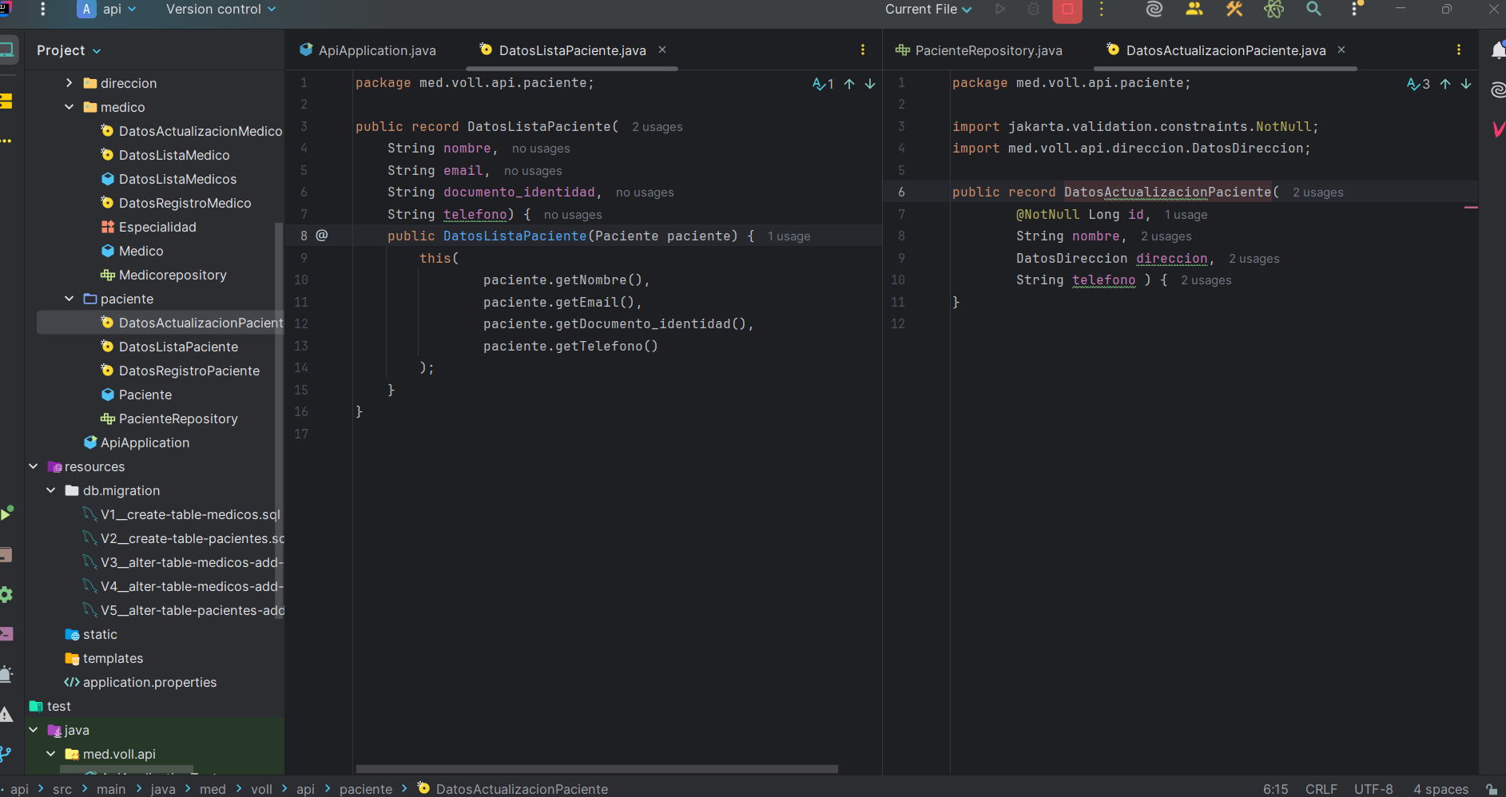Collapse the medico folder
The width and height of the screenshot is (1506, 797).
(69, 107)
